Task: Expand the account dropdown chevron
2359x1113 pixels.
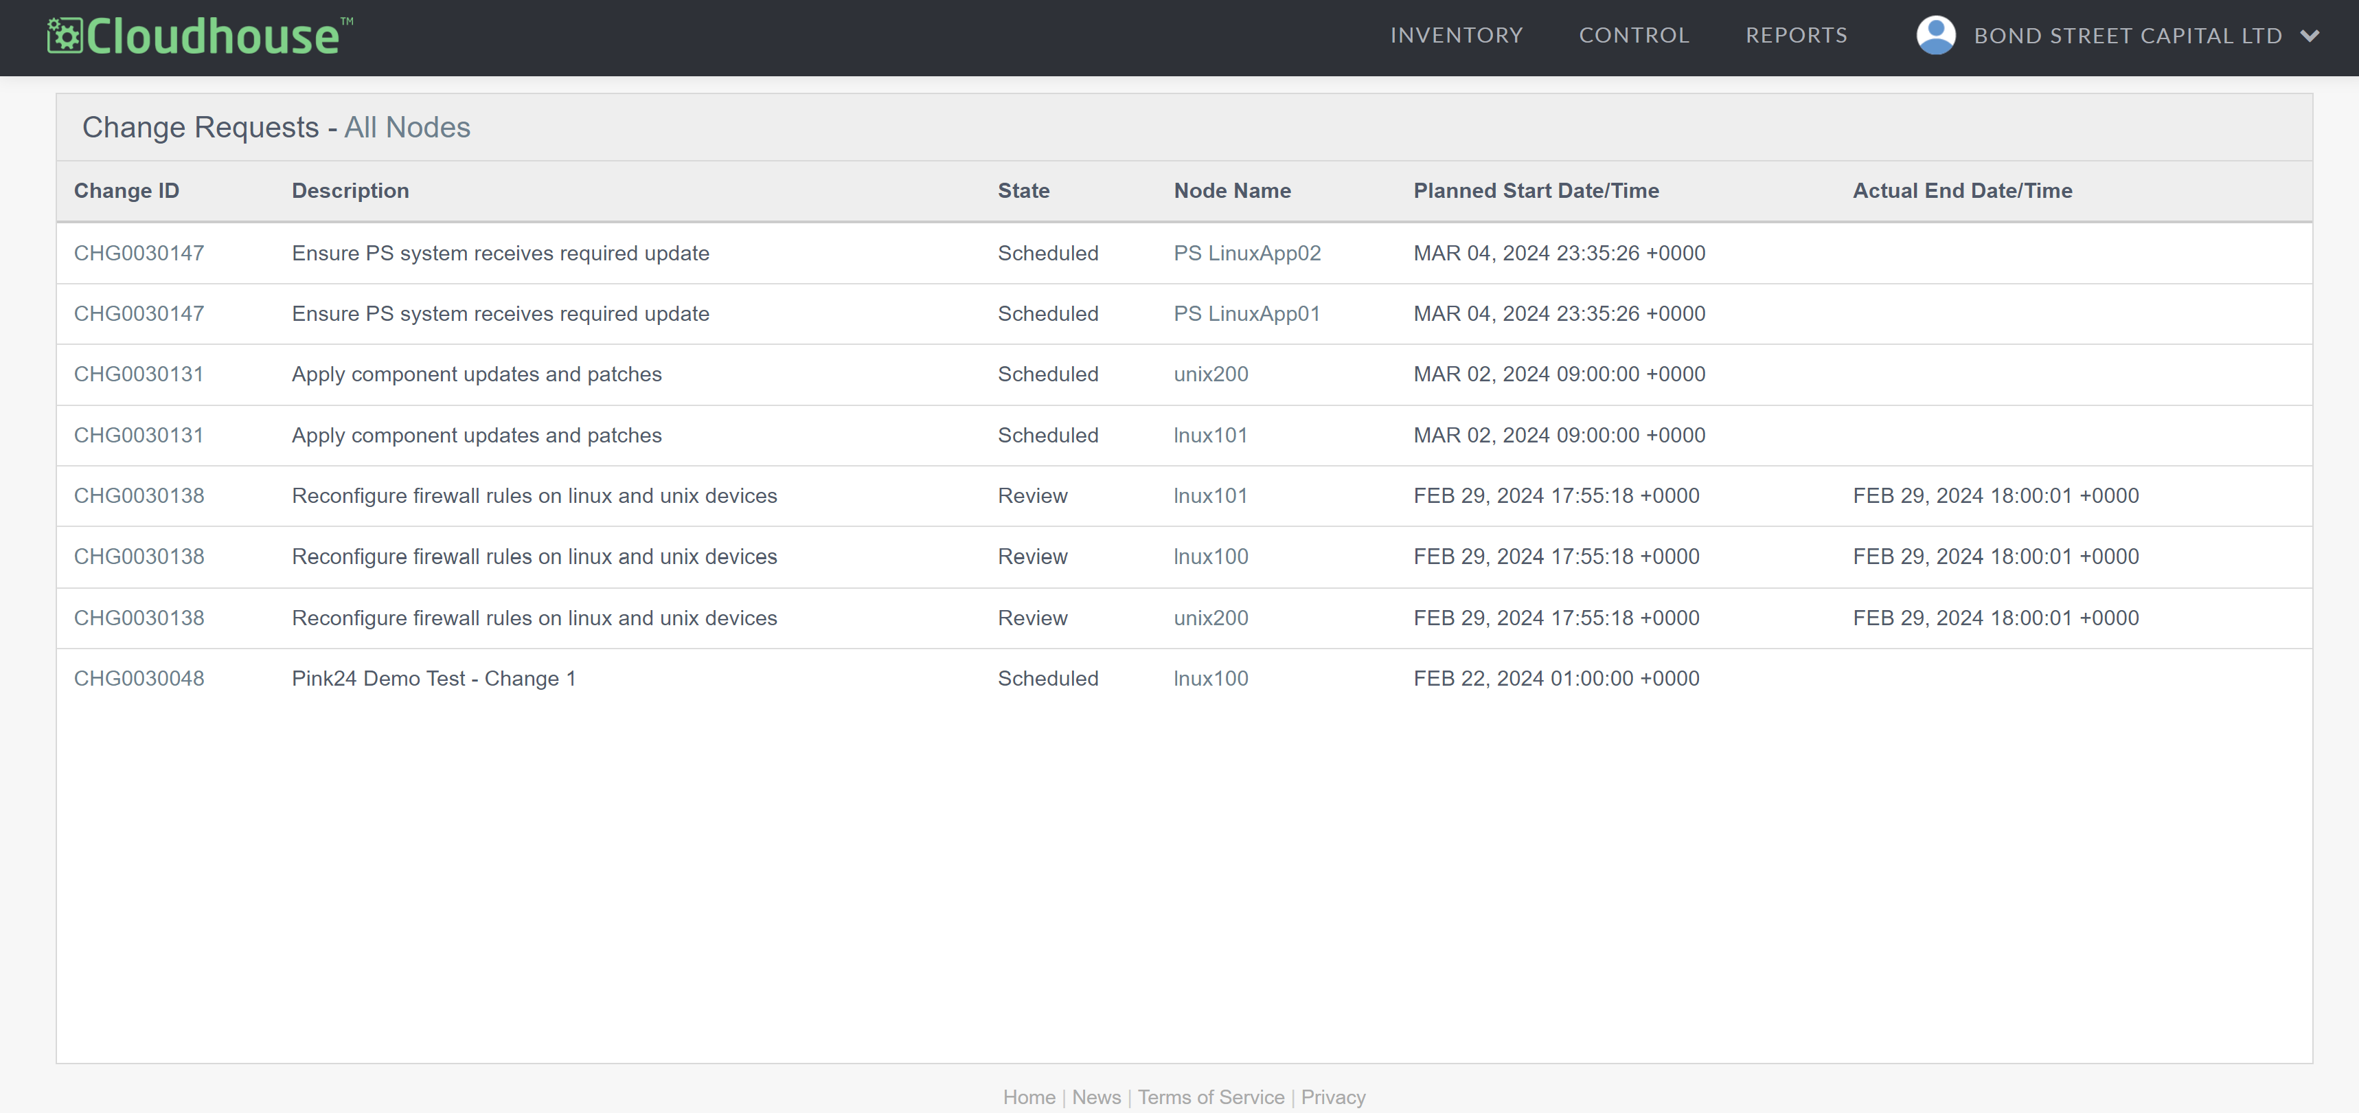Action: coord(2310,36)
